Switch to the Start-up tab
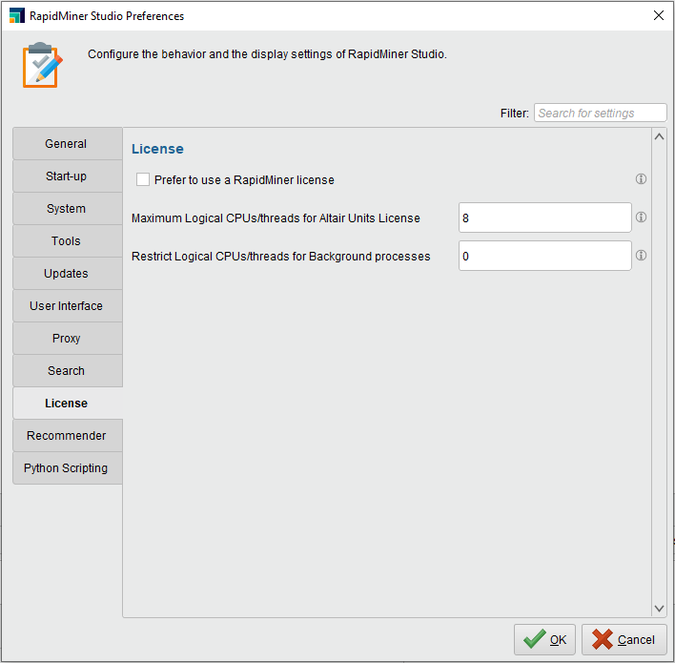 coord(68,176)
